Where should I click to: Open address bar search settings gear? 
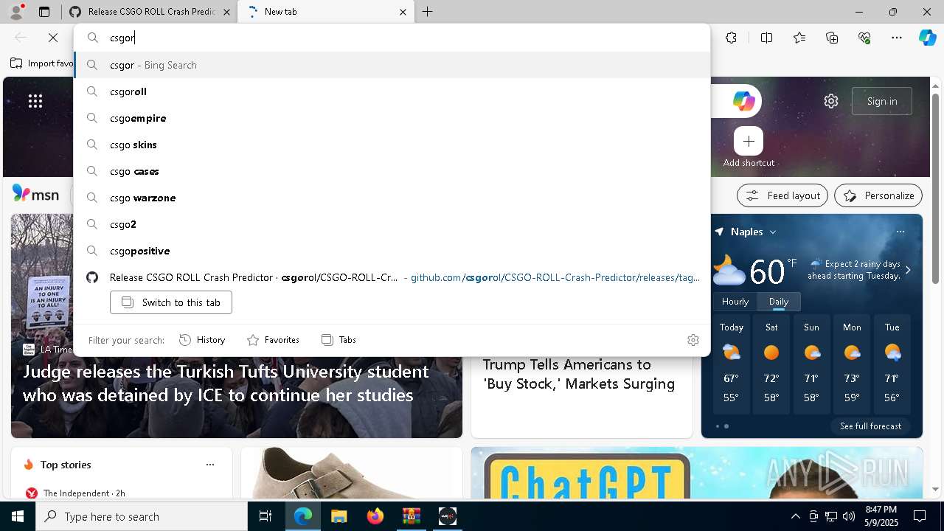[693, 340]
